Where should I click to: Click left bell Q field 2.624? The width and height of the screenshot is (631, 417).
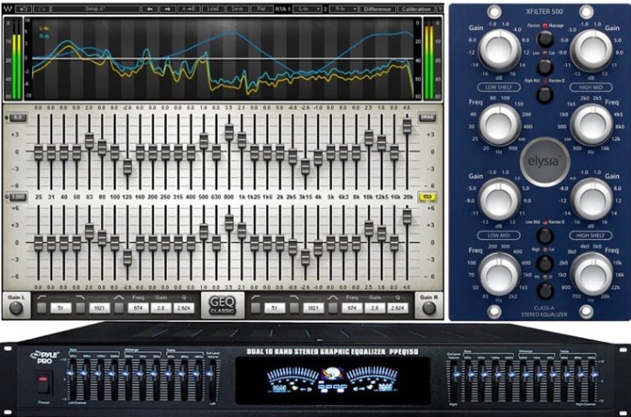tap(184, 309)
